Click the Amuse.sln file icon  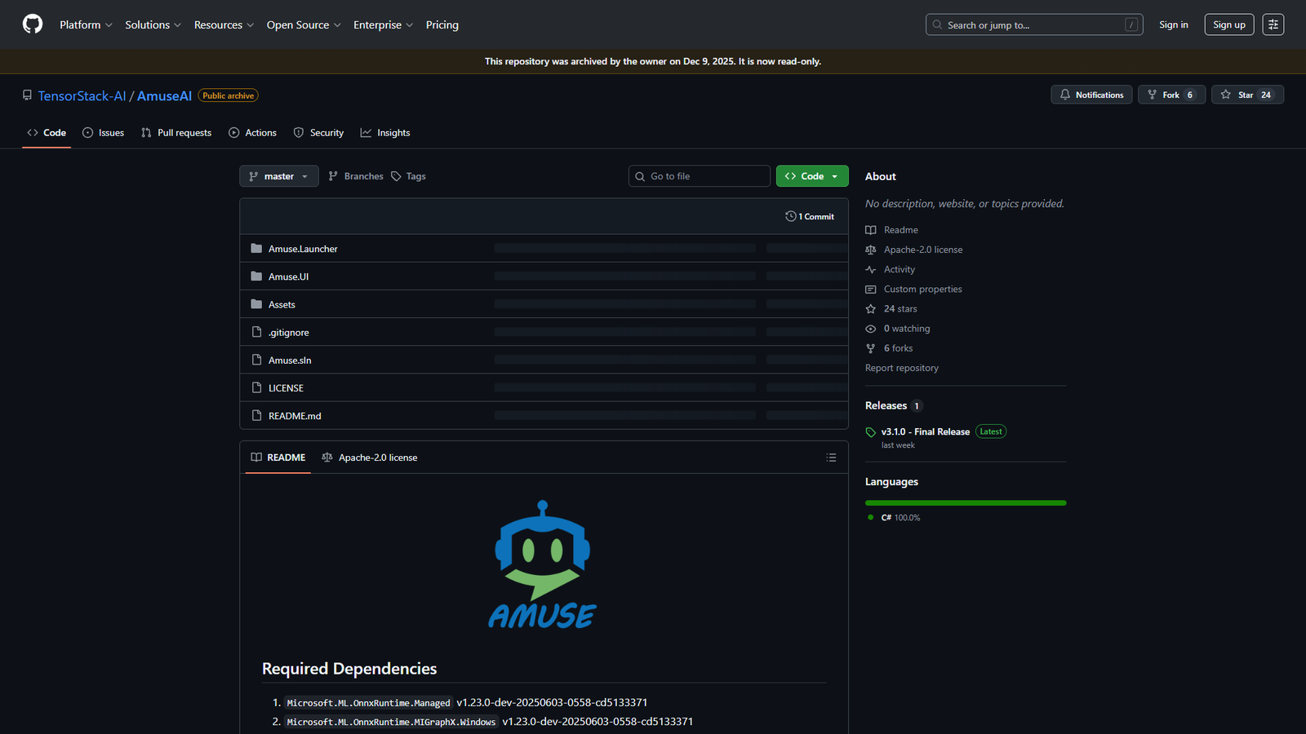(x=256, y=360)
